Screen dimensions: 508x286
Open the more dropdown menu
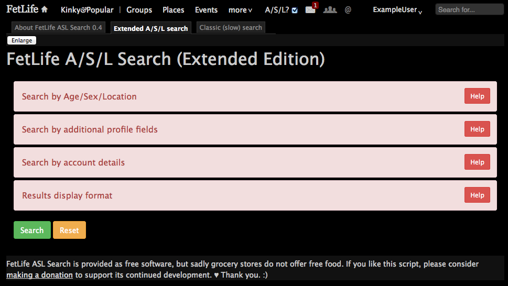point(240,10)
